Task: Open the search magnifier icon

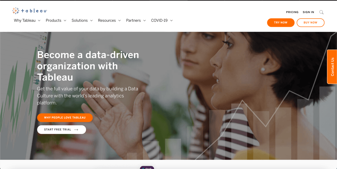Action: point(321,12)
